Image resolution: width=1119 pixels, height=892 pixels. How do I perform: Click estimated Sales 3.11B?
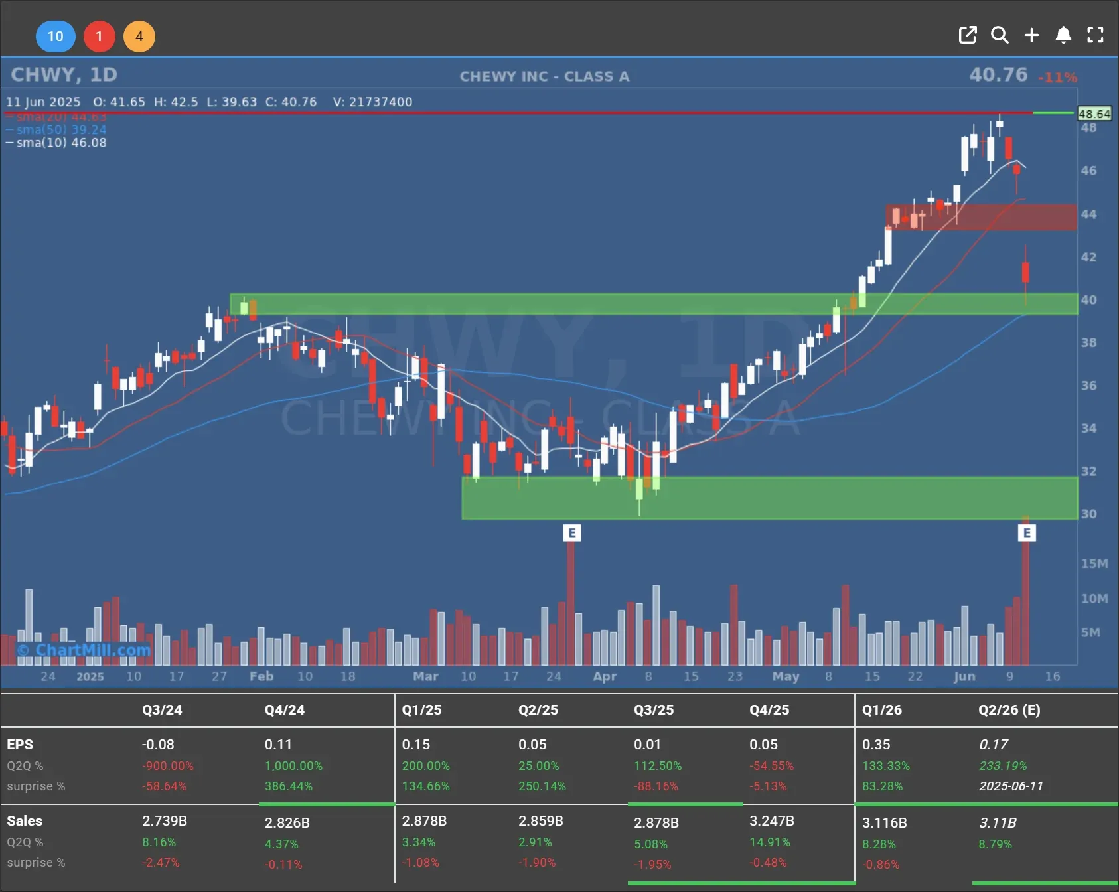[x=998, y=823]
